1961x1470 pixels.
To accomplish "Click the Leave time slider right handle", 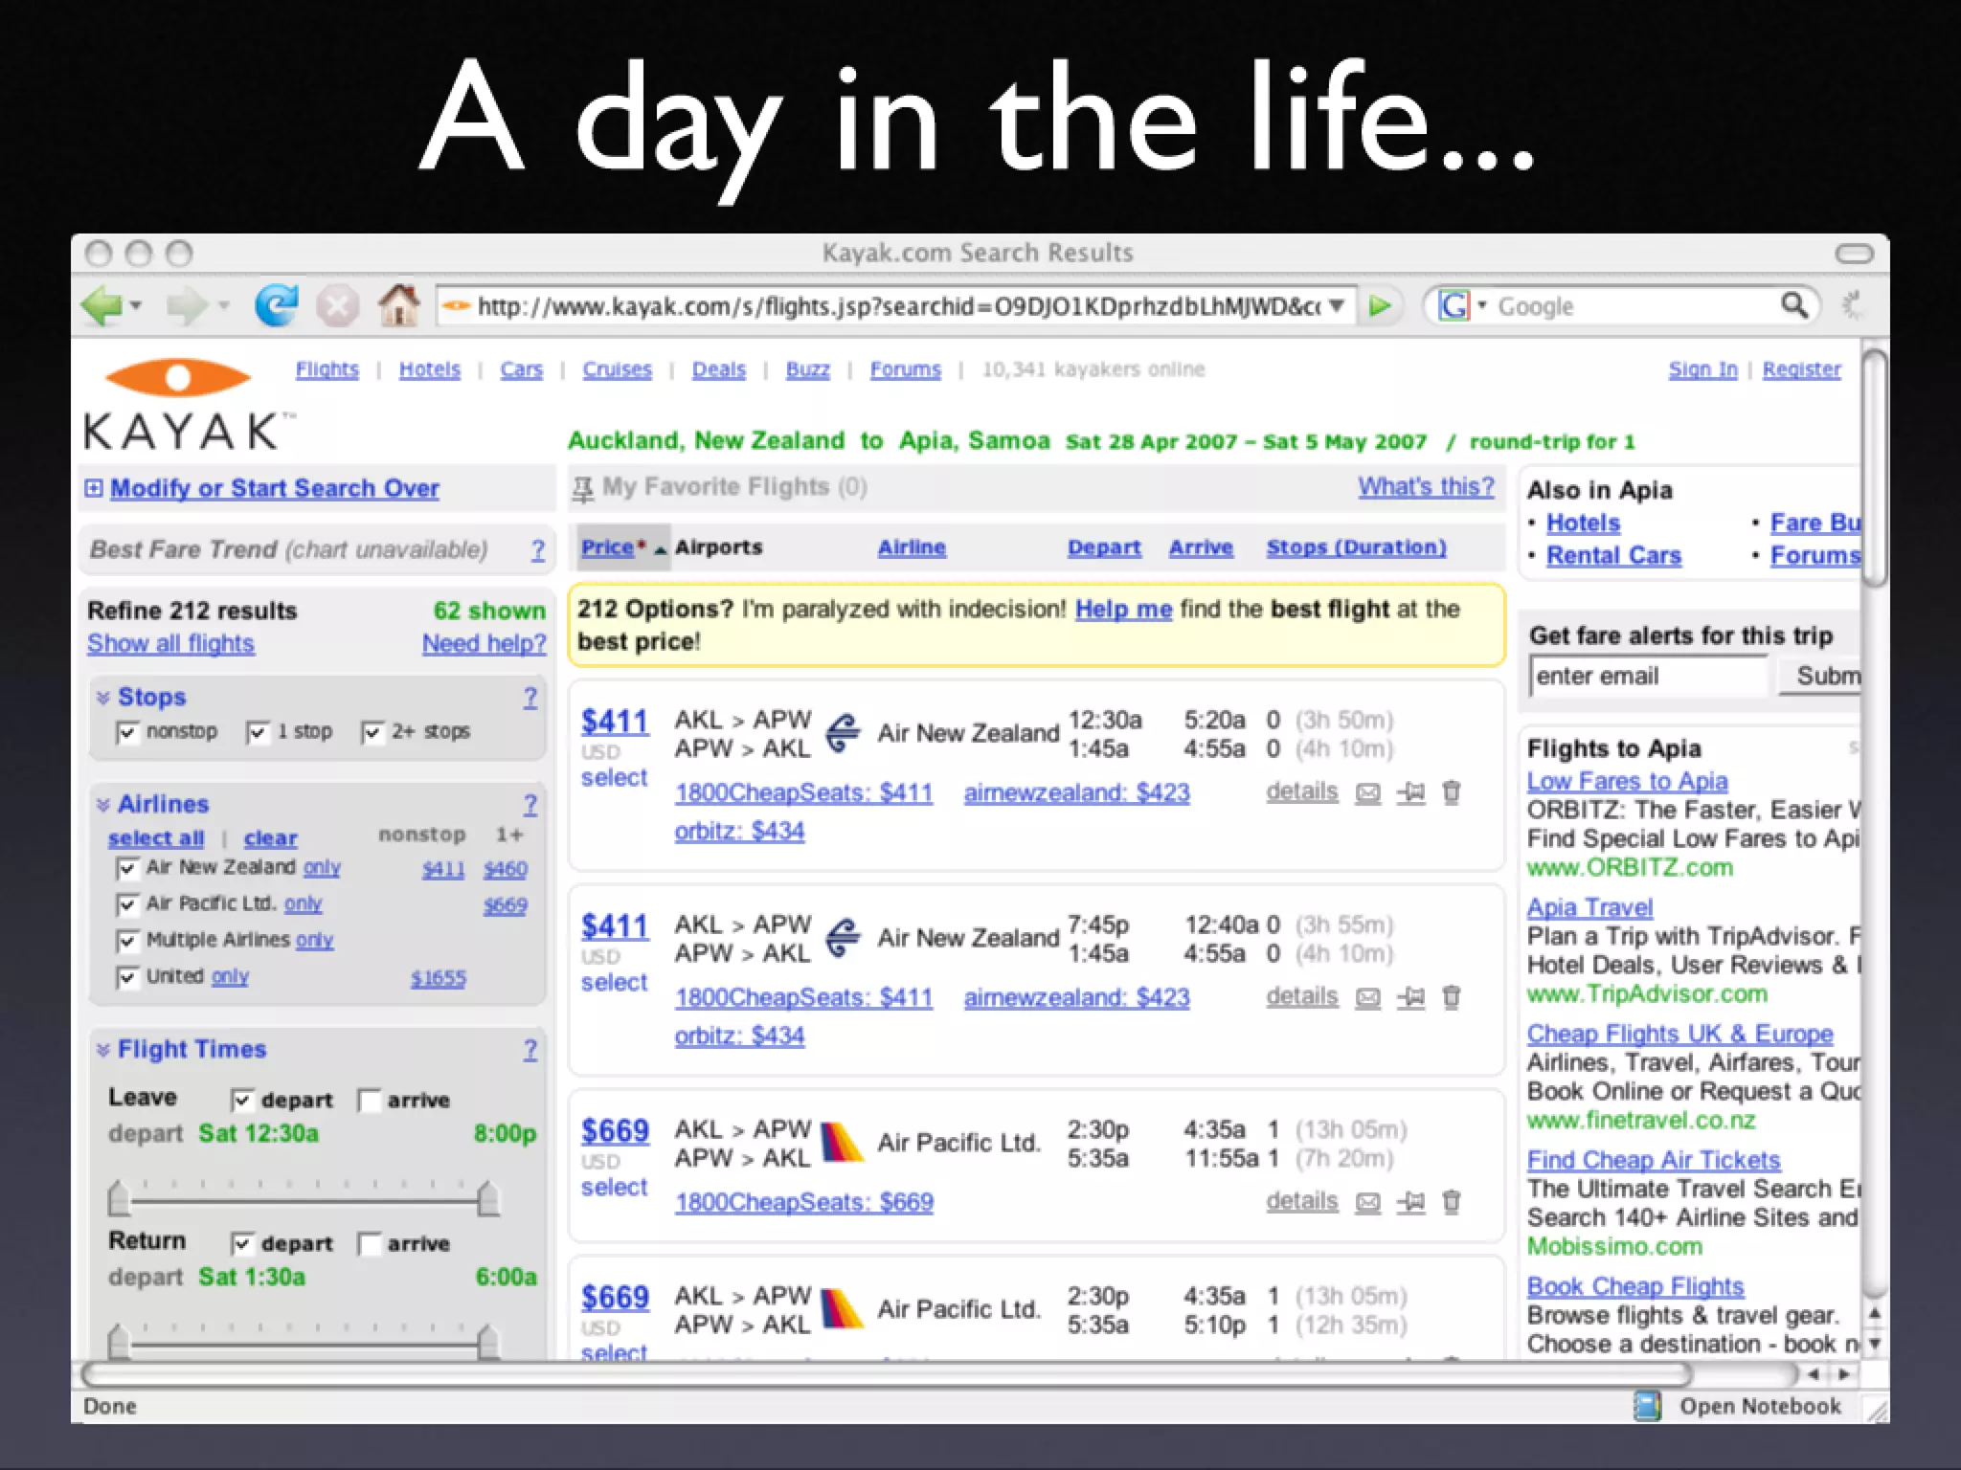I will tap(488, 1198).
